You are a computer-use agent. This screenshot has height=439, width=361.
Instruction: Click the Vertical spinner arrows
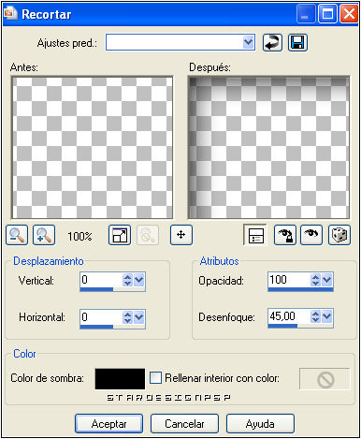point(127,280)
